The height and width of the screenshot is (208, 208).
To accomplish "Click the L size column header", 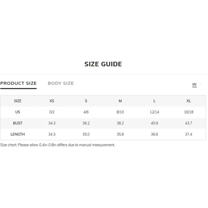I will [x=154, y=101].
